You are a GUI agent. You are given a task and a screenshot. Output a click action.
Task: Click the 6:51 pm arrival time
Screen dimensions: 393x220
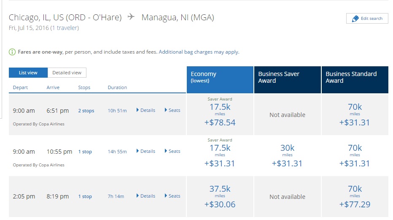[58, 111]
